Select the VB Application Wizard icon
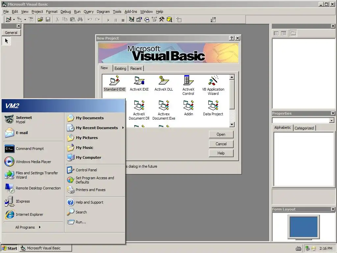This screenshot has height=253, width=337. tap(213, 85)
